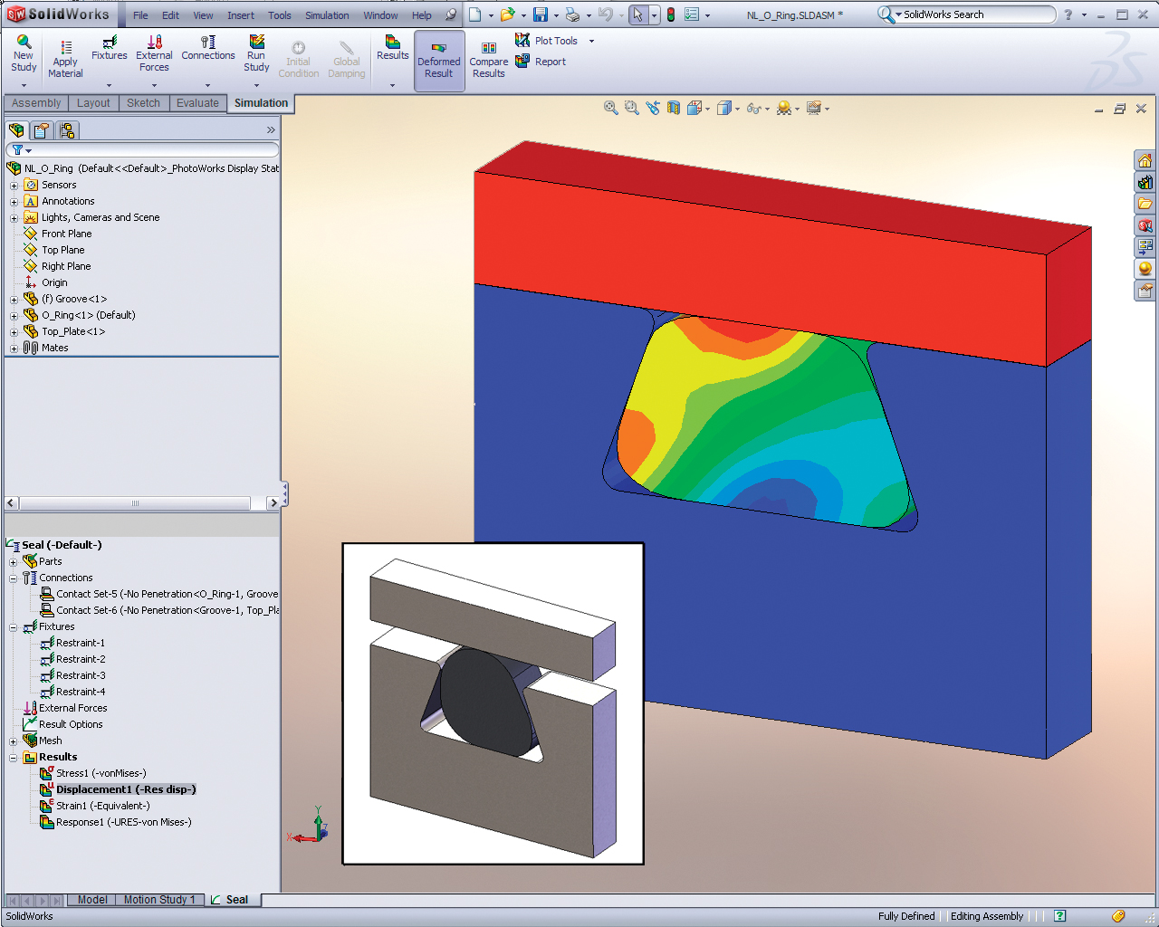The width and height of the screenshot is (1159, 927).
Task: Select Restraint-3 in Fixtures
Action: click(81, 675)
